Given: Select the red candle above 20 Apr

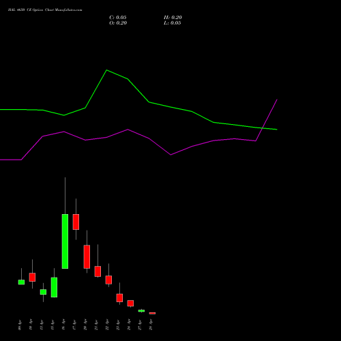Looking at the screenshot, I should [x=87, y=257].
